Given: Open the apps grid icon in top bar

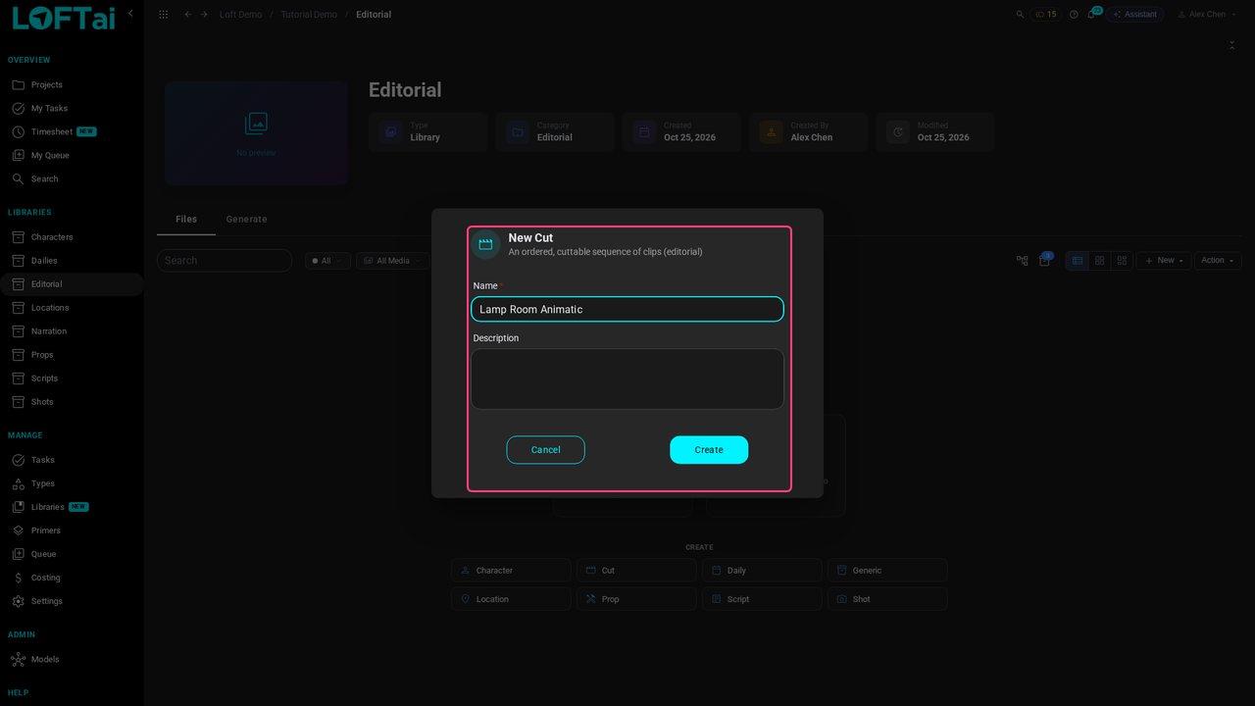Looking at the screenshot, I should coord(163,15).
